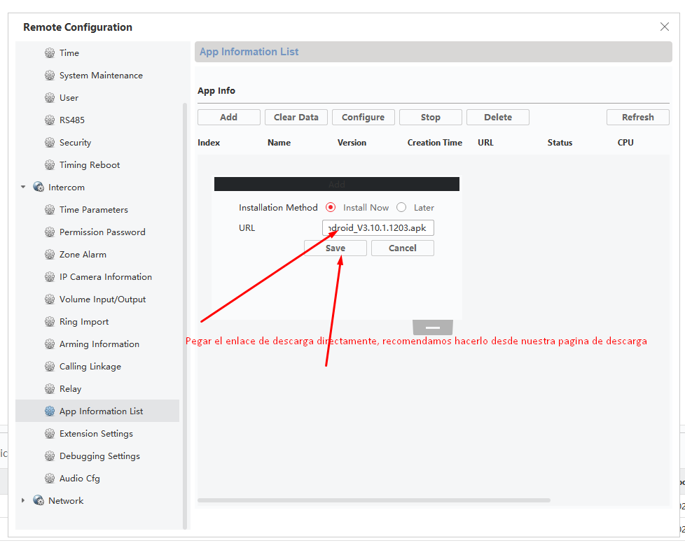Collapse the Intercom tree section

(23, 188)
